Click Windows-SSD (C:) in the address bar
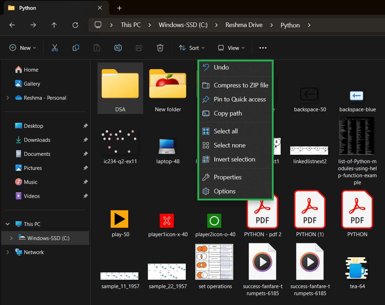385x305 pixels. tap(183, 25)
